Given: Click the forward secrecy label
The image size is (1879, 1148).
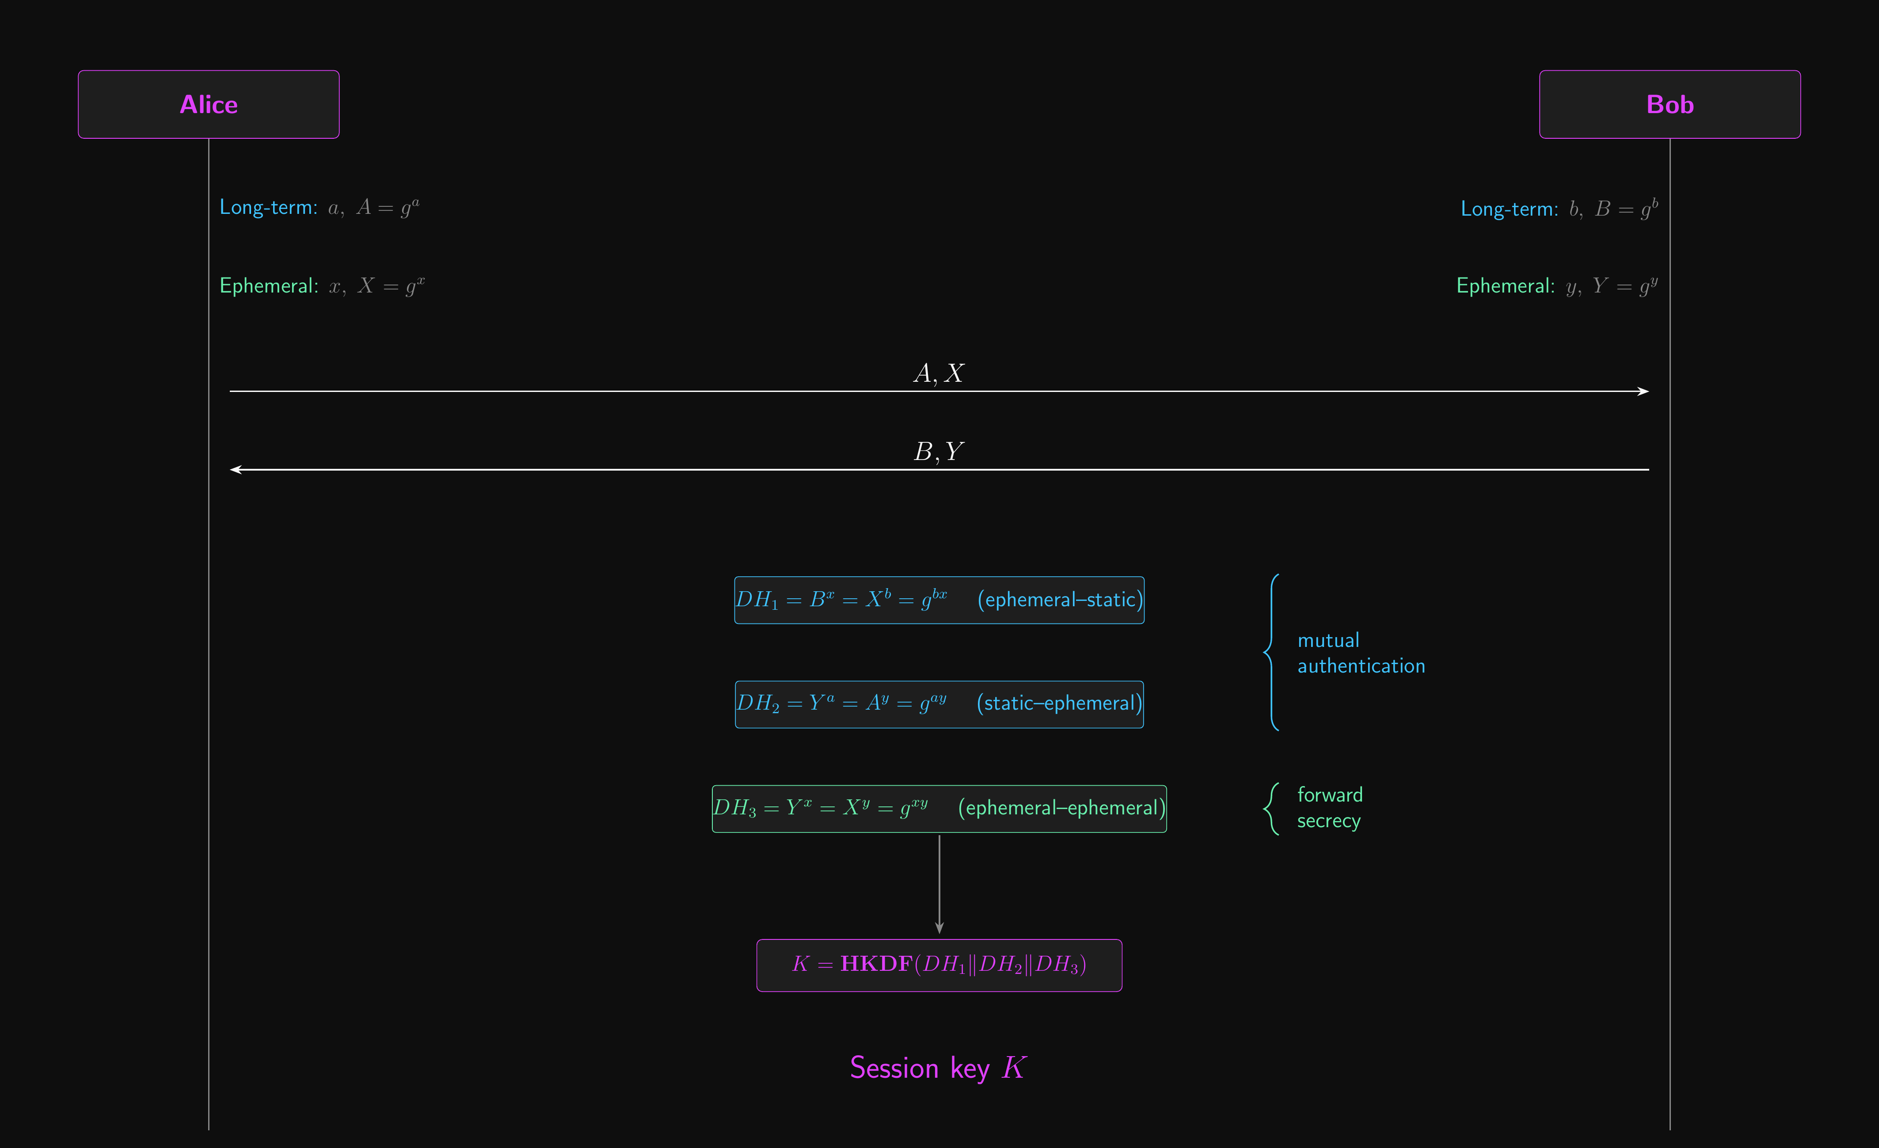Looking at the screenshot, I should [1329, 808].
